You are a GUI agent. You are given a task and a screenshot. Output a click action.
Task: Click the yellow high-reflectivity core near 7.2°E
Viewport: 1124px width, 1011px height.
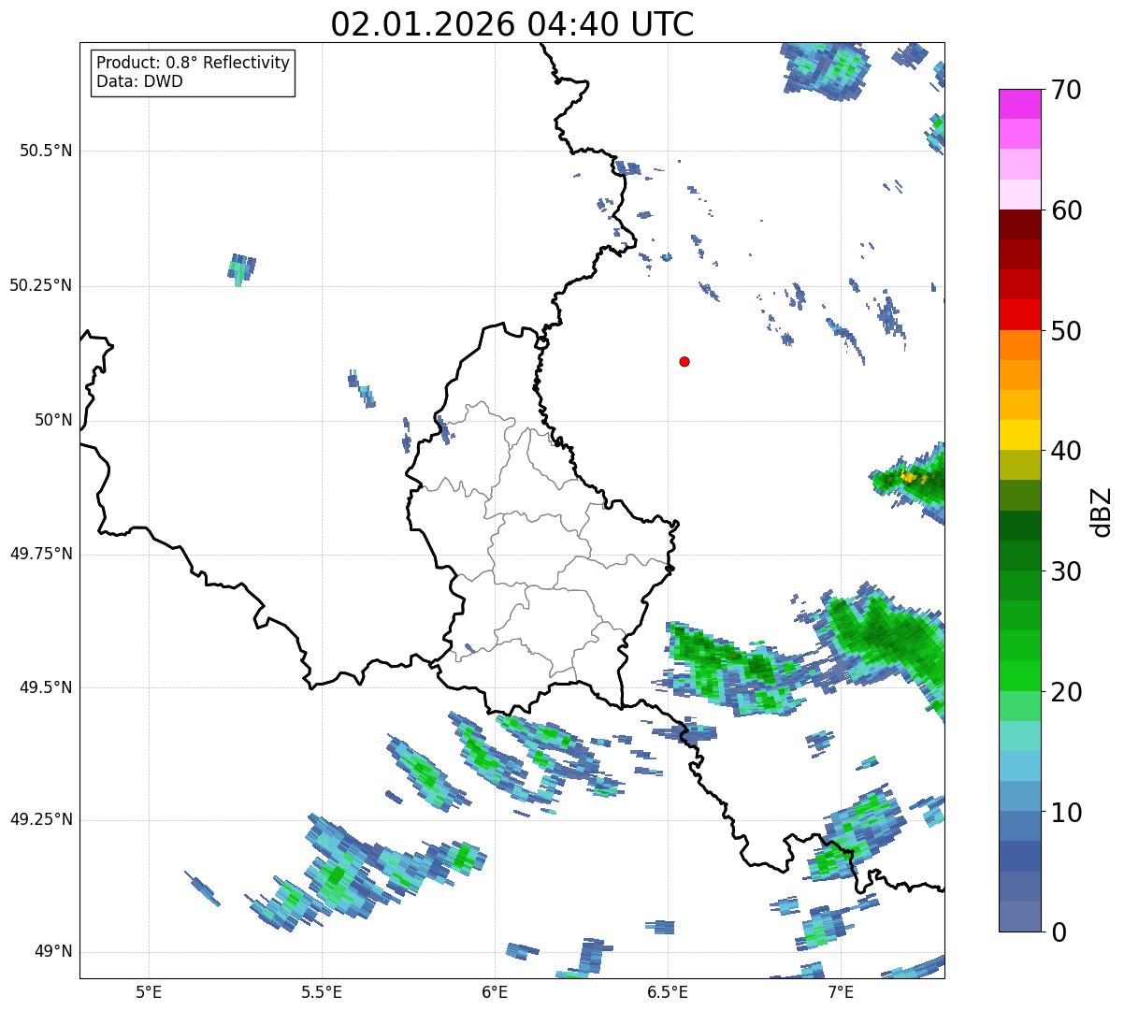pyautogui.click(x=908, y=476)
